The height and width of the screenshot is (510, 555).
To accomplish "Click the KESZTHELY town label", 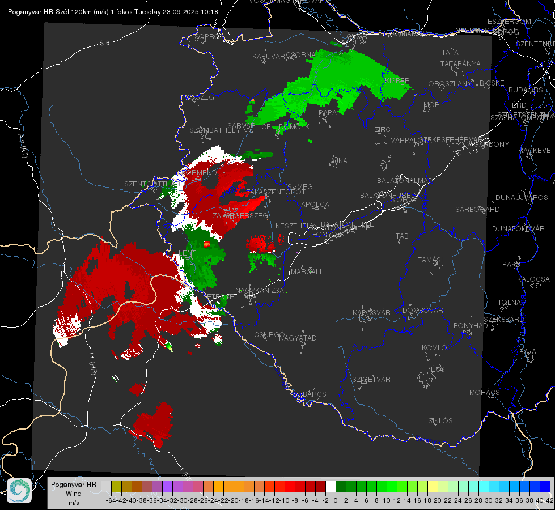I will coord(295,226).
